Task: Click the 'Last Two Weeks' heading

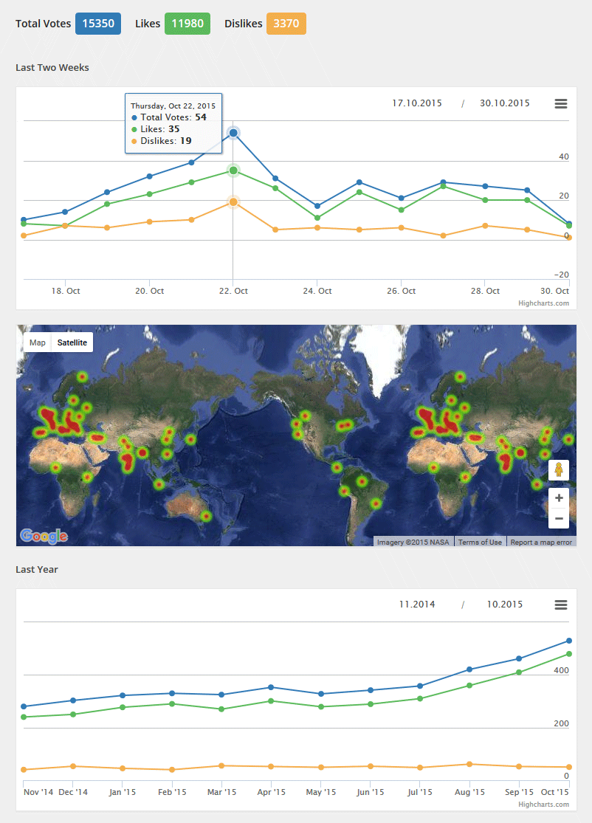Action: point(52,68)
